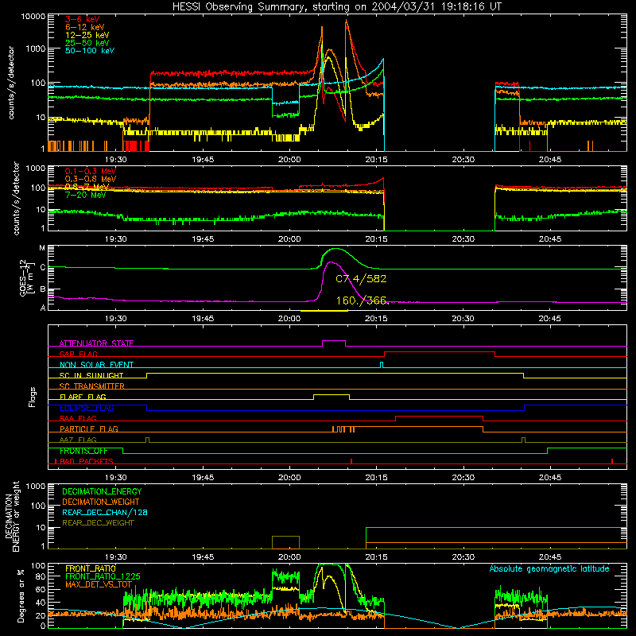The image size is (636, 636).
Task: Click the 7-20 MeV legend label
Action: (x=85, y=195)
